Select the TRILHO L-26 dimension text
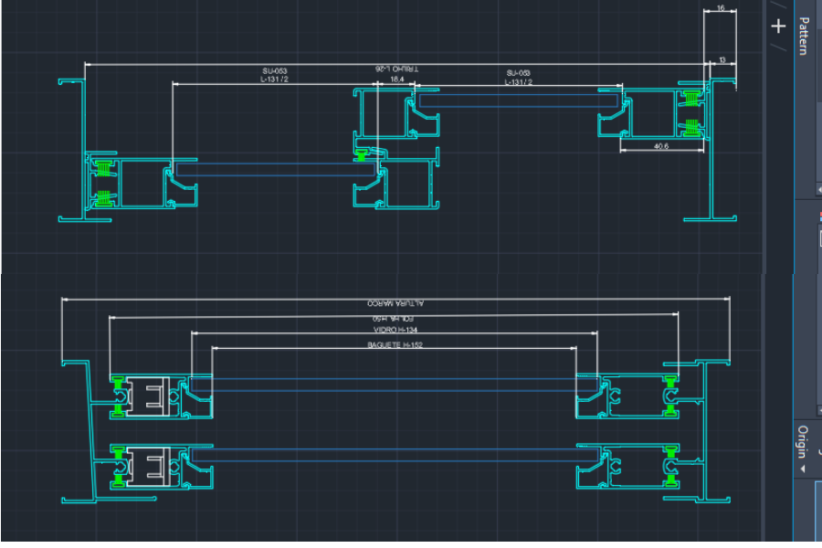 click(x=396, y=68)
